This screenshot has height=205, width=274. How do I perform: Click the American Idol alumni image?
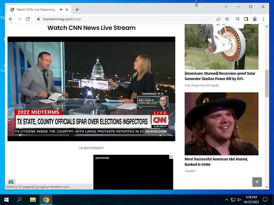[x=221, y=124]
